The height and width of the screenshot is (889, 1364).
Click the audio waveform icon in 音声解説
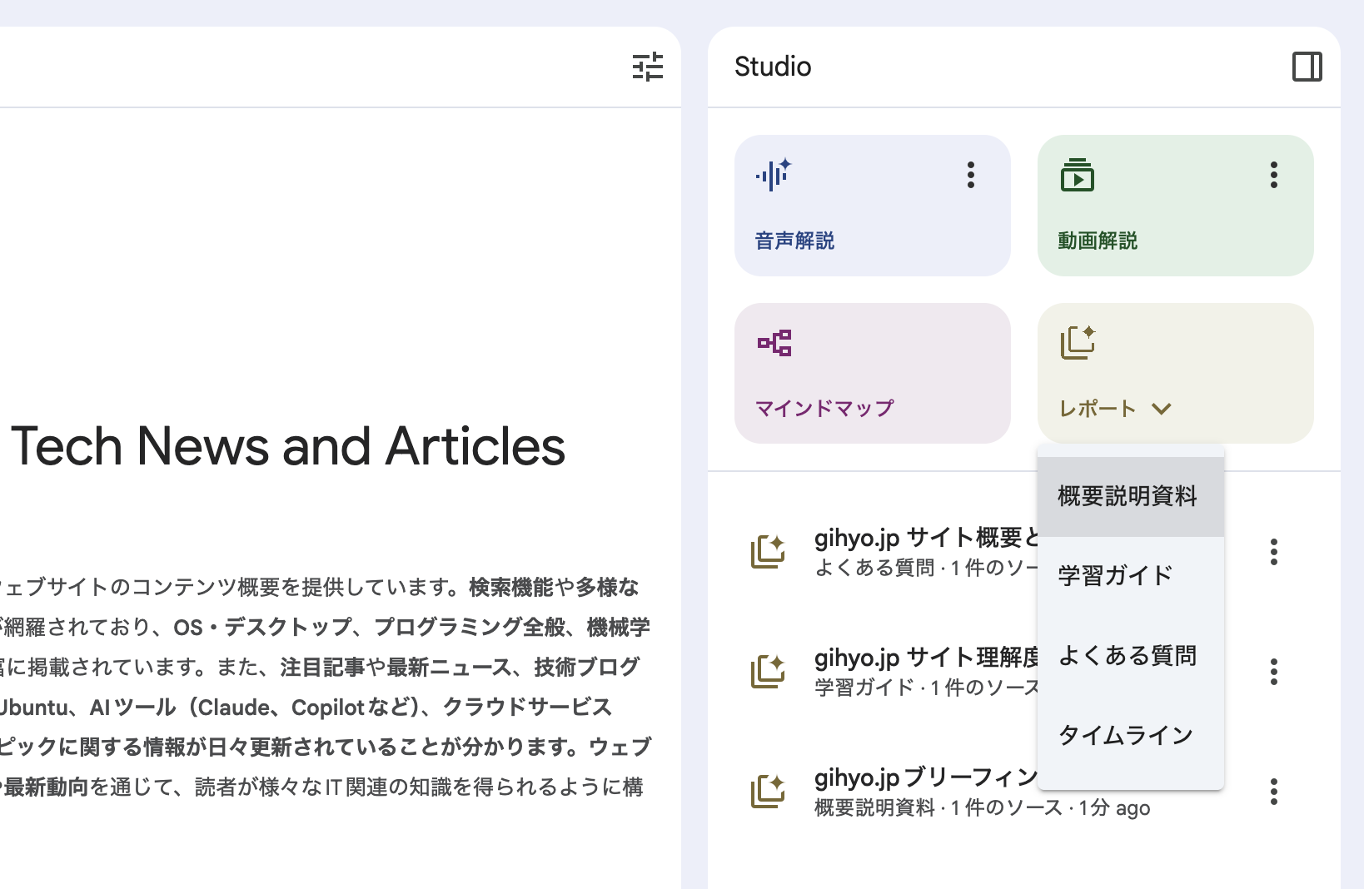pos(773,176)
